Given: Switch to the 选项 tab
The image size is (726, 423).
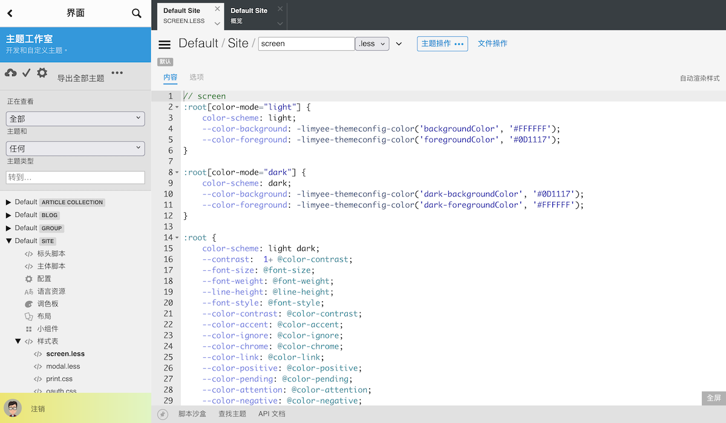Looking at the screenshot, I should [x=197, y=77].
